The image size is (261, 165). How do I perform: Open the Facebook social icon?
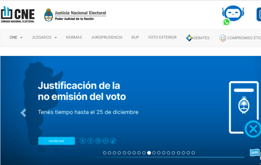90,141
